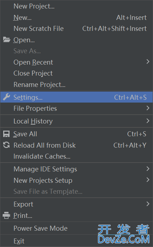Select Close Project menu item
The image size is (153, 247).
coord(76,73)
